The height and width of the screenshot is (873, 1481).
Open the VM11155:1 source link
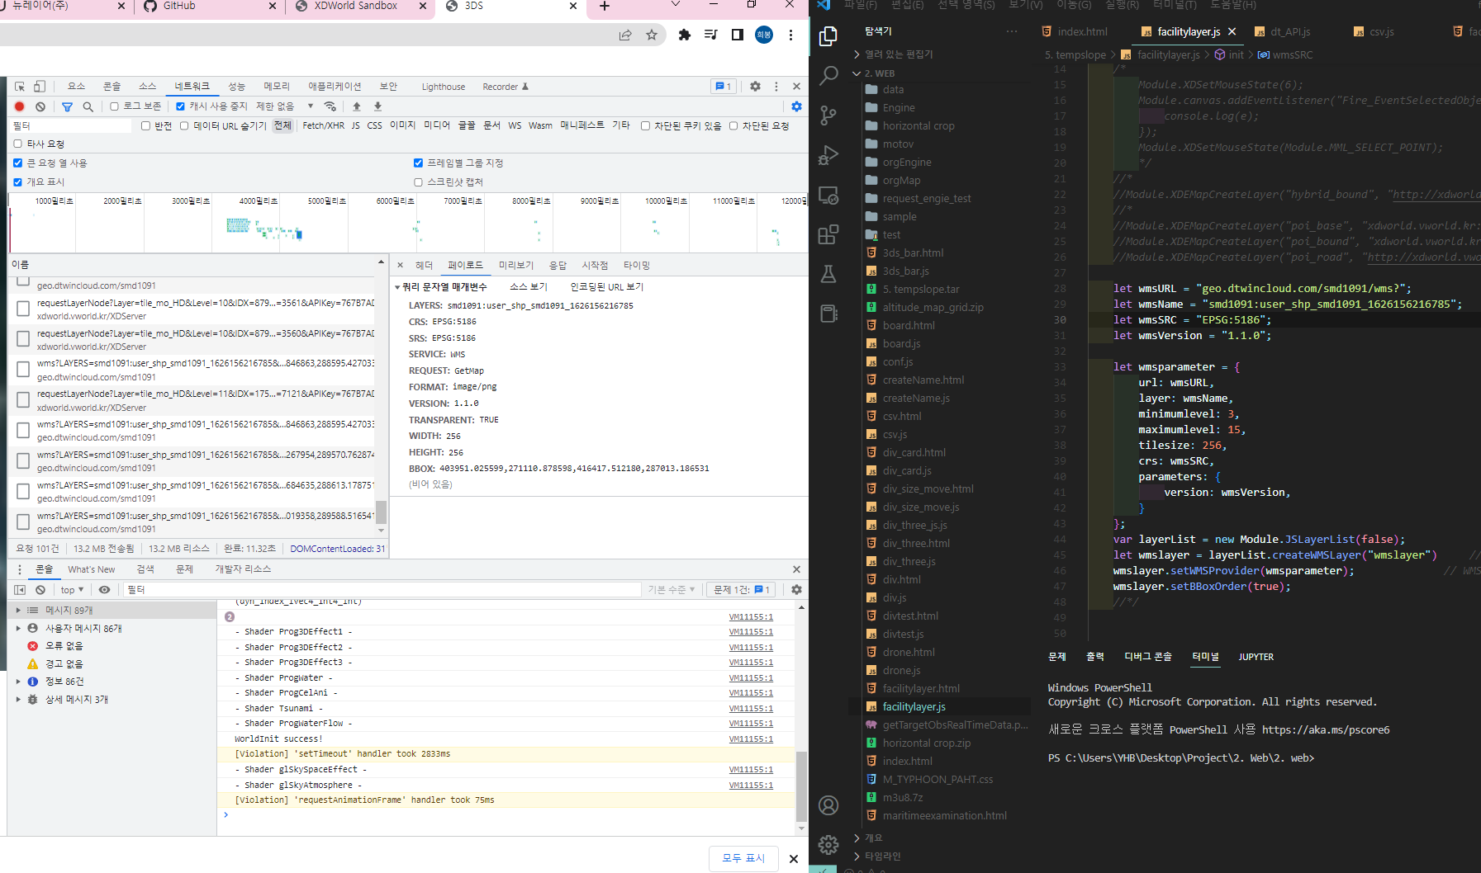pos(750,617)
